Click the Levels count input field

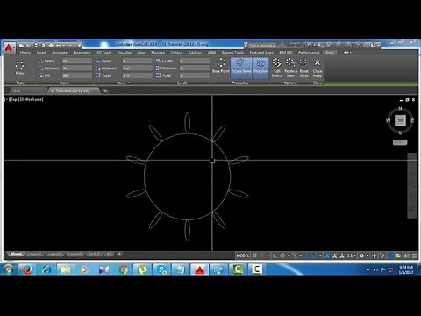195,61
